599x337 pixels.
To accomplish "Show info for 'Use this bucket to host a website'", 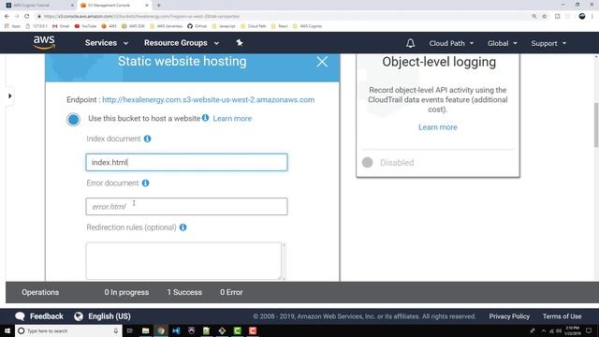I will point(206,118).
